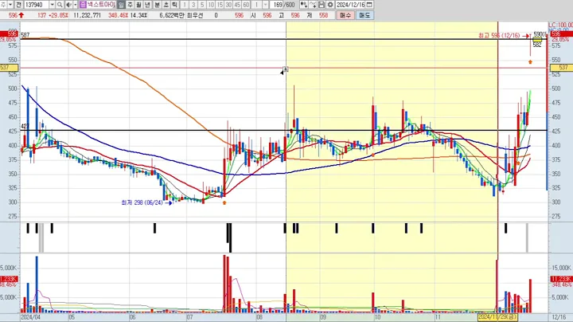Click the trading volume value 11,232,771
This screenshot has height=322, width=573.
(87, 15)
